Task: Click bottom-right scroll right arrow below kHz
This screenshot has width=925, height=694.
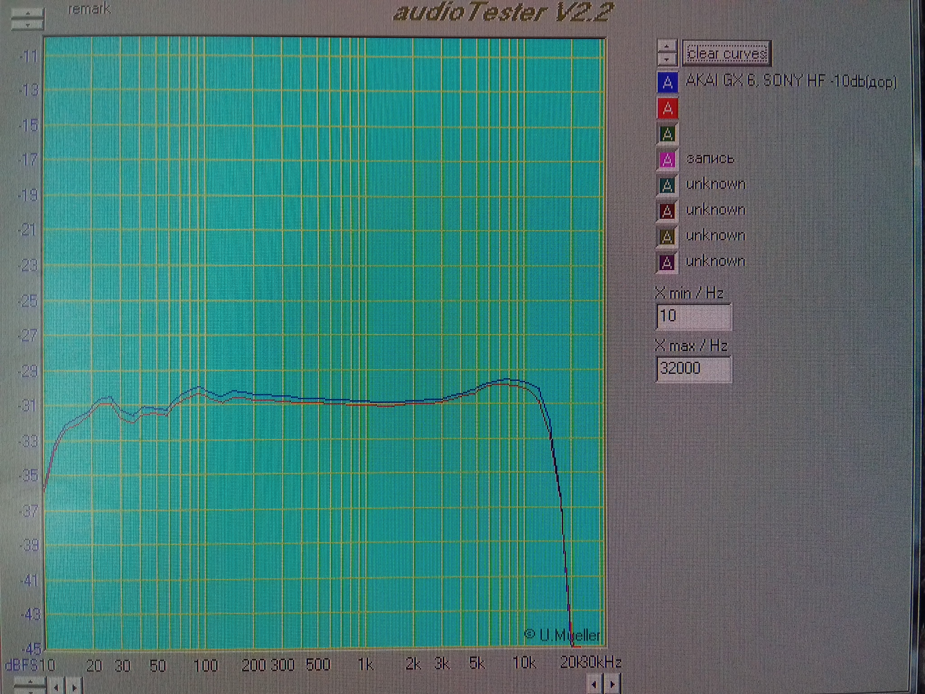Action: point(612,685)
